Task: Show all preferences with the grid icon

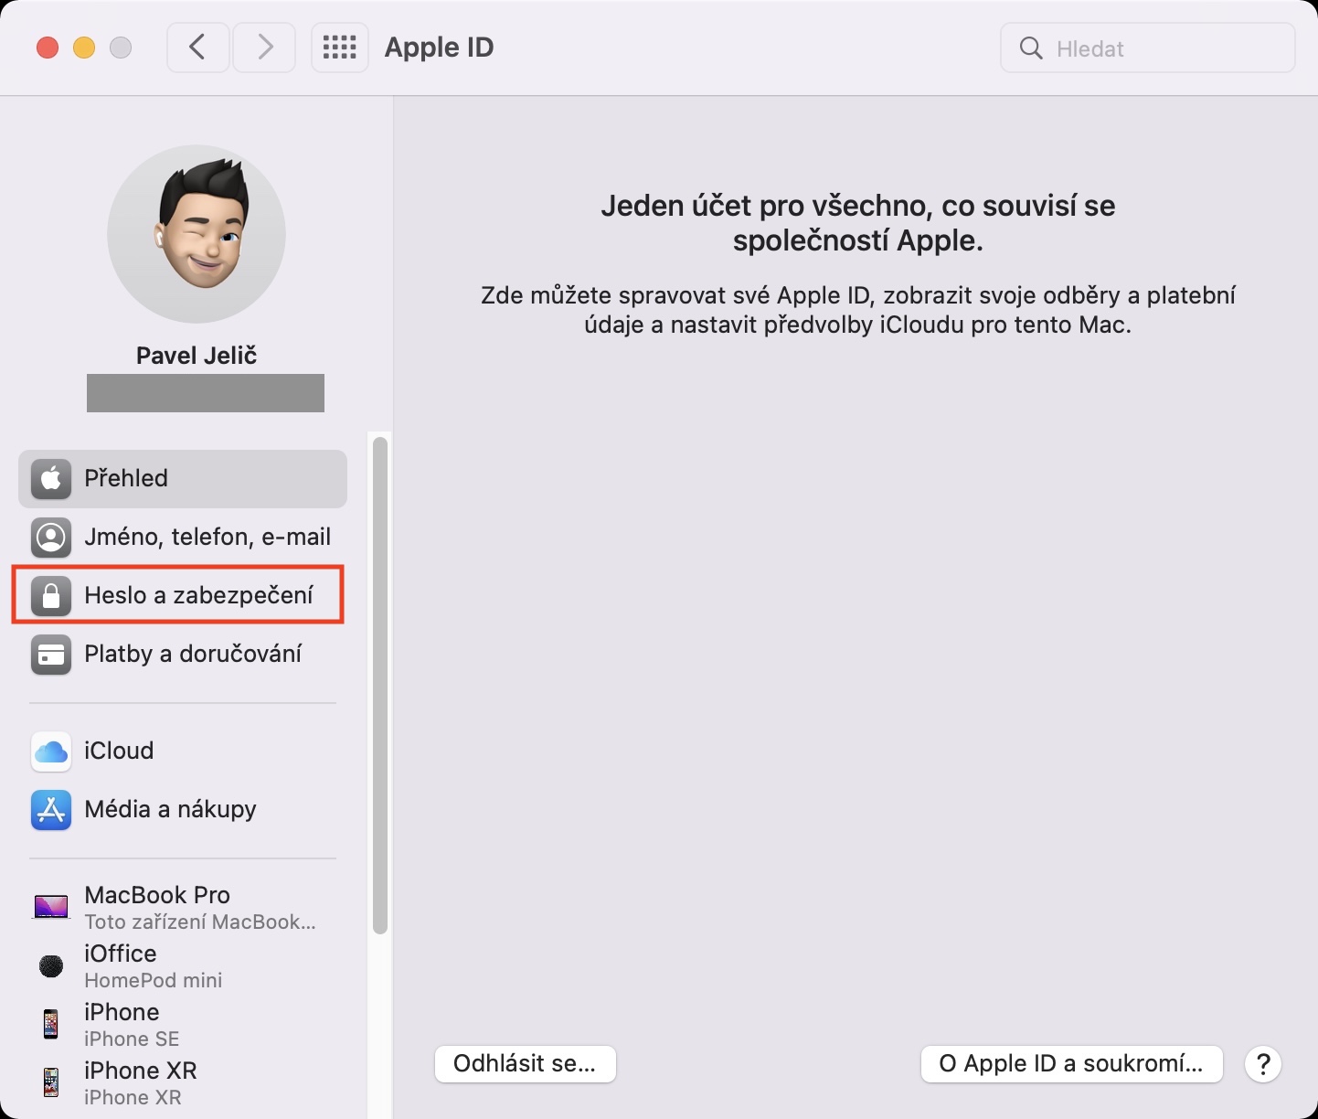Action: tap(340, 47)
